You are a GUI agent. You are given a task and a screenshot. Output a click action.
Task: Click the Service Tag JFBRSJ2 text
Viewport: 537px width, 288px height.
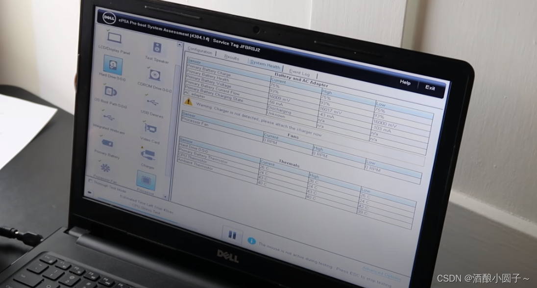(x=236, y=45)
